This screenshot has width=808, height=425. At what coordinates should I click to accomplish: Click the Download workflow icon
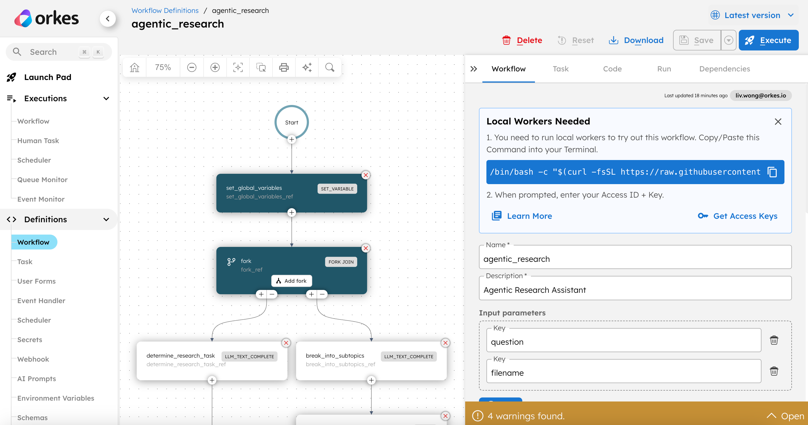(x=613, y=40)
